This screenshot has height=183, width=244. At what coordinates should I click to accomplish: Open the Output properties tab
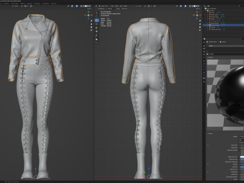pyautogui.click(x=204, y=49)
